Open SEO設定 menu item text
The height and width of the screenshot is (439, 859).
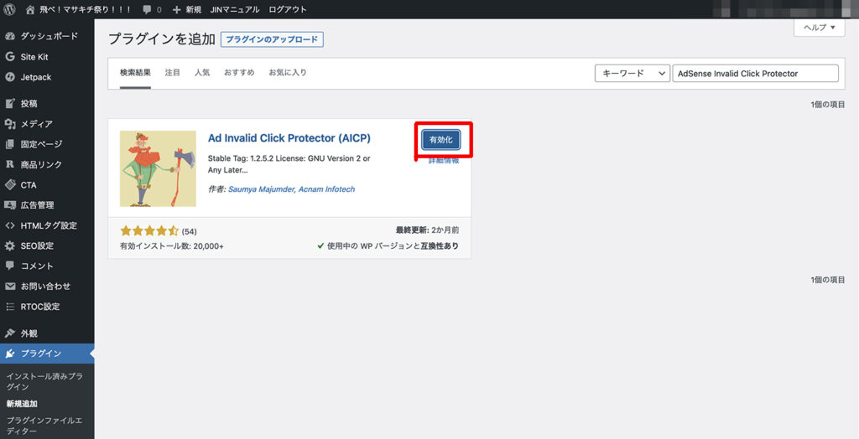click(37, 245)
